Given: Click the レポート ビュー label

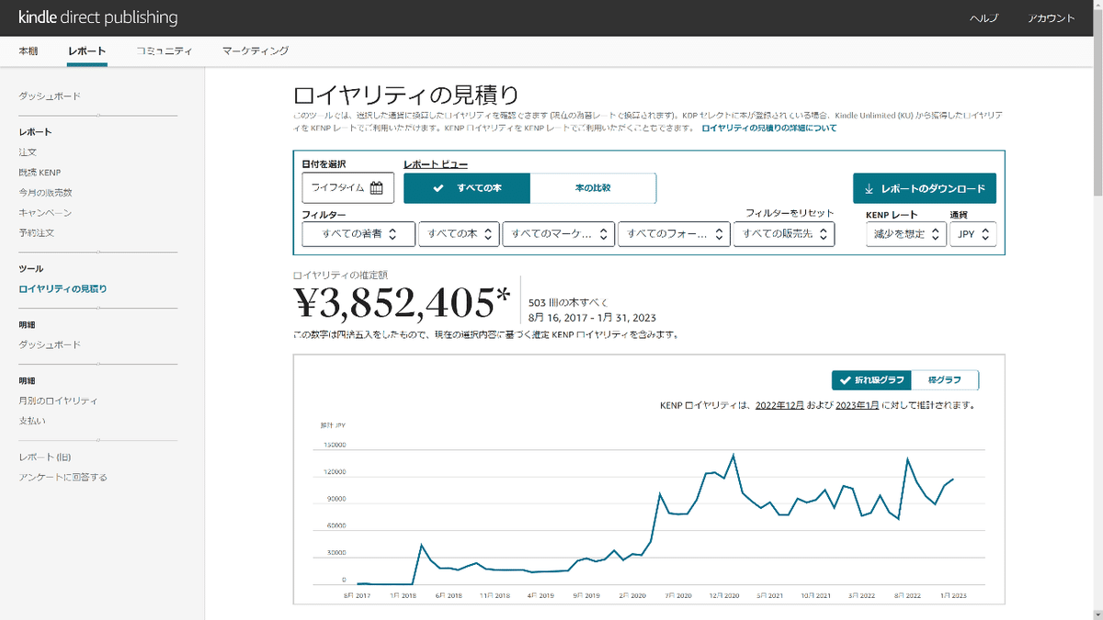Looking at the screenshot, I should coord(436,164).
